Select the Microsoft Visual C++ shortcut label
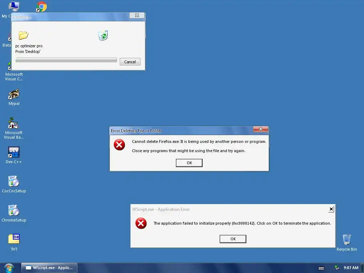This screenshot has width=364, height=273. click(x=14, y=77)
